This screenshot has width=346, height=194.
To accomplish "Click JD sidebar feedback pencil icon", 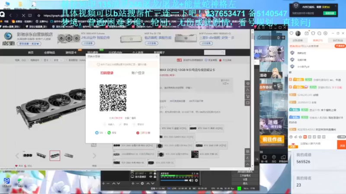I will (247, 158).
